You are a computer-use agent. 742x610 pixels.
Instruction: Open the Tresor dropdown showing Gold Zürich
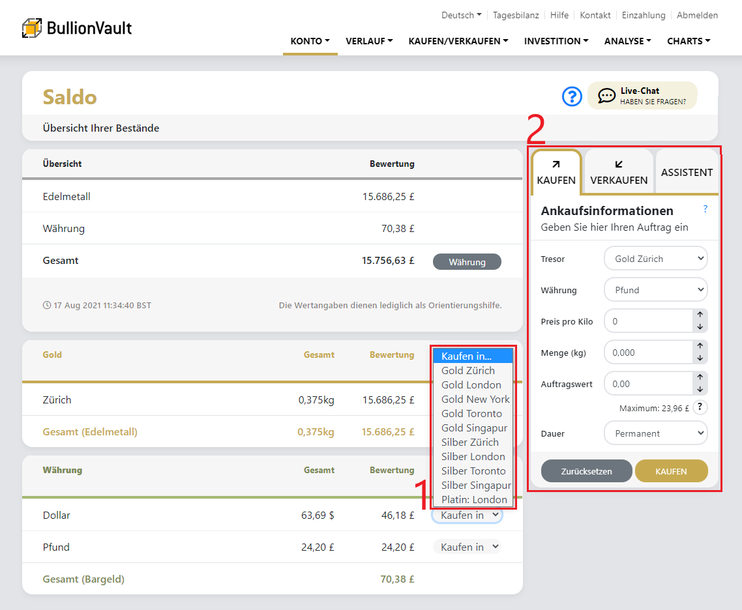pos(655,259)
